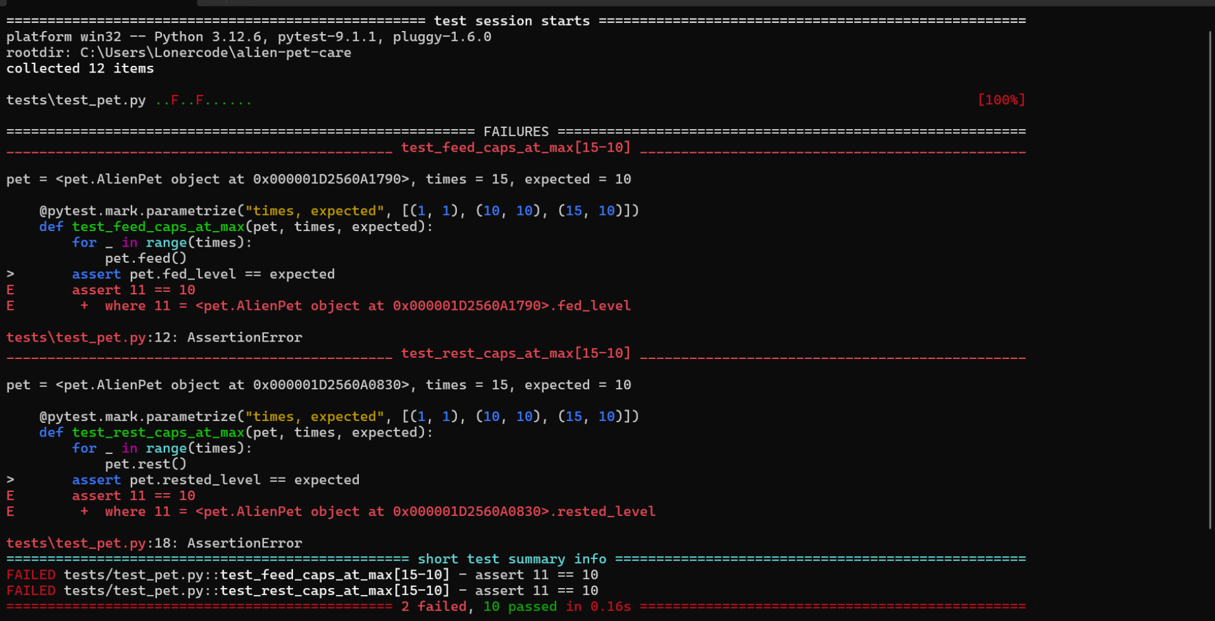Click the vertical scrollbar on the right edge
The image size is (1215, 621).
pos(1211,279)
